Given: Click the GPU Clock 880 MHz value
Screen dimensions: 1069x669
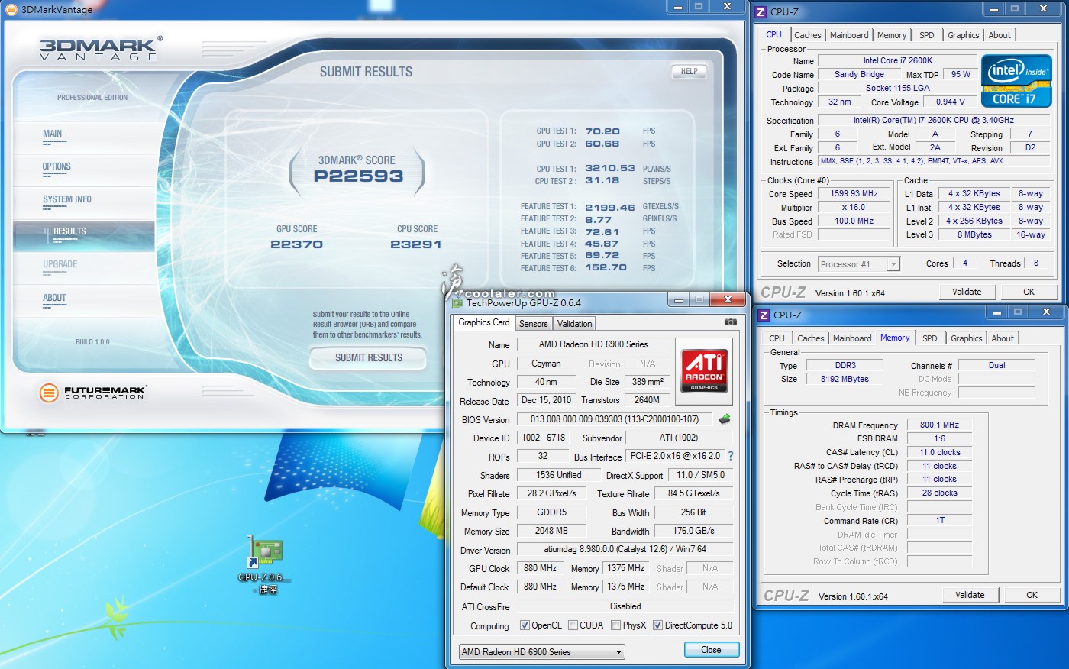Looking at the screenshot, I should 540,568.
